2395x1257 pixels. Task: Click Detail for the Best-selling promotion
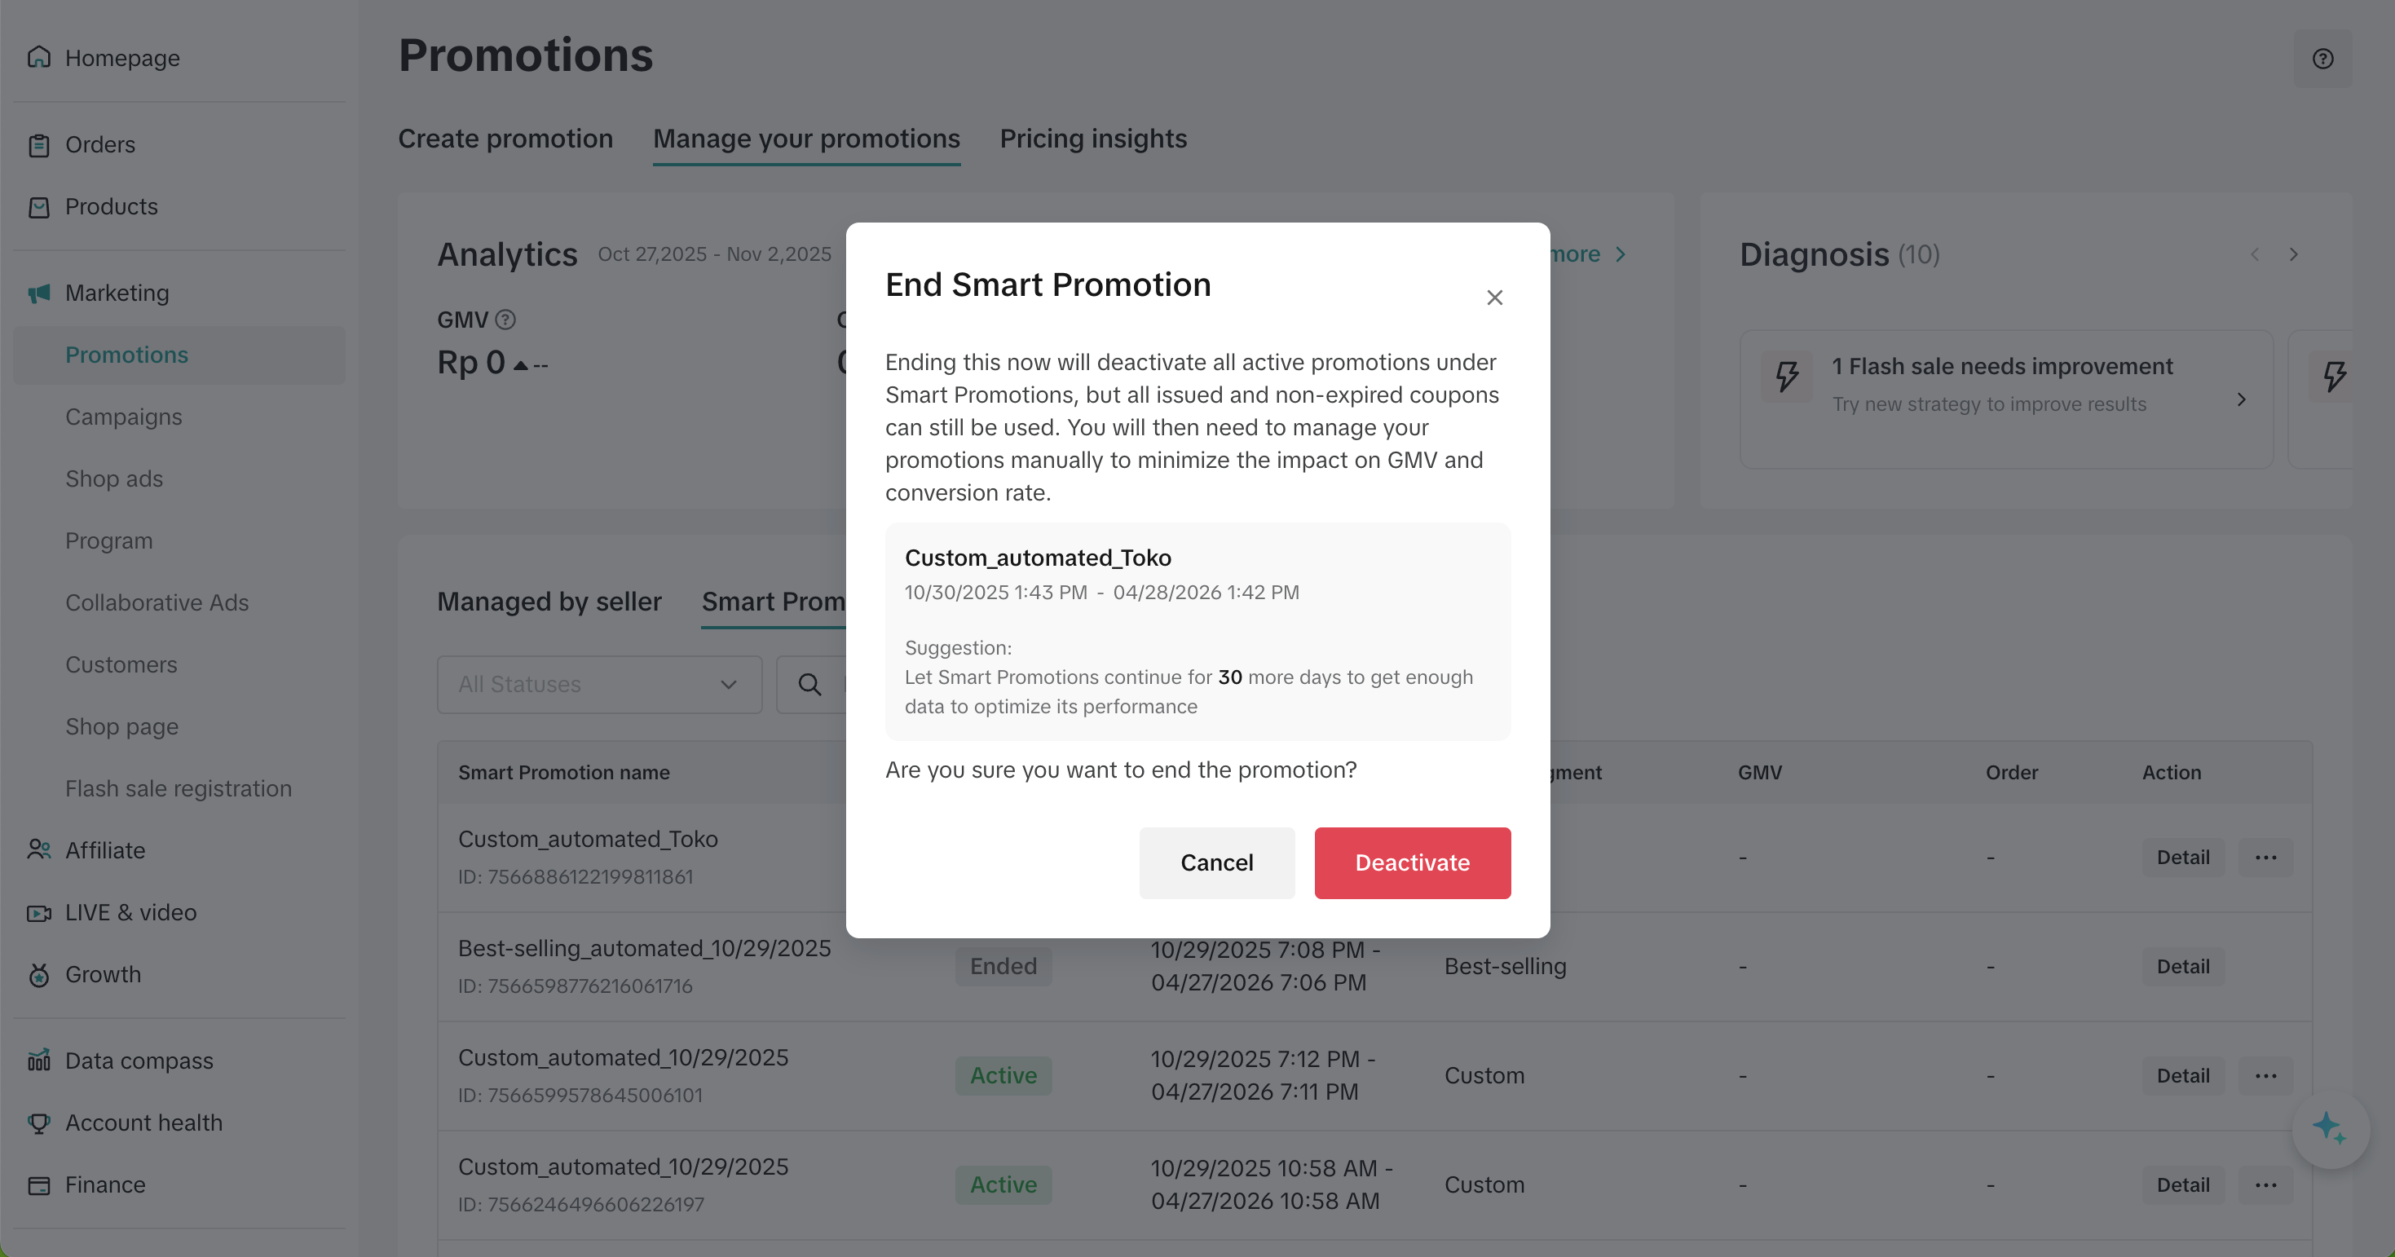click(2182, 967)
